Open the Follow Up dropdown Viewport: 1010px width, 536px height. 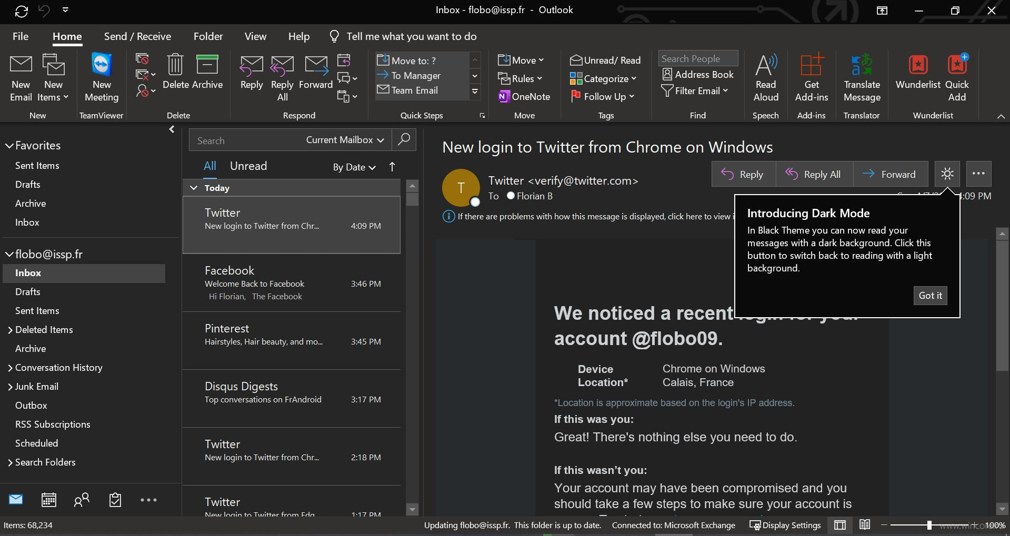(603, 96)
